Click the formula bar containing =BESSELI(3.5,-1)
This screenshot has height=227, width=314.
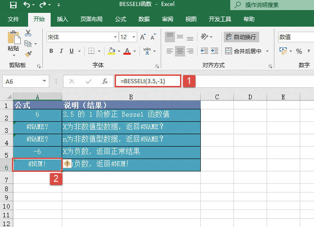(148, 81)
